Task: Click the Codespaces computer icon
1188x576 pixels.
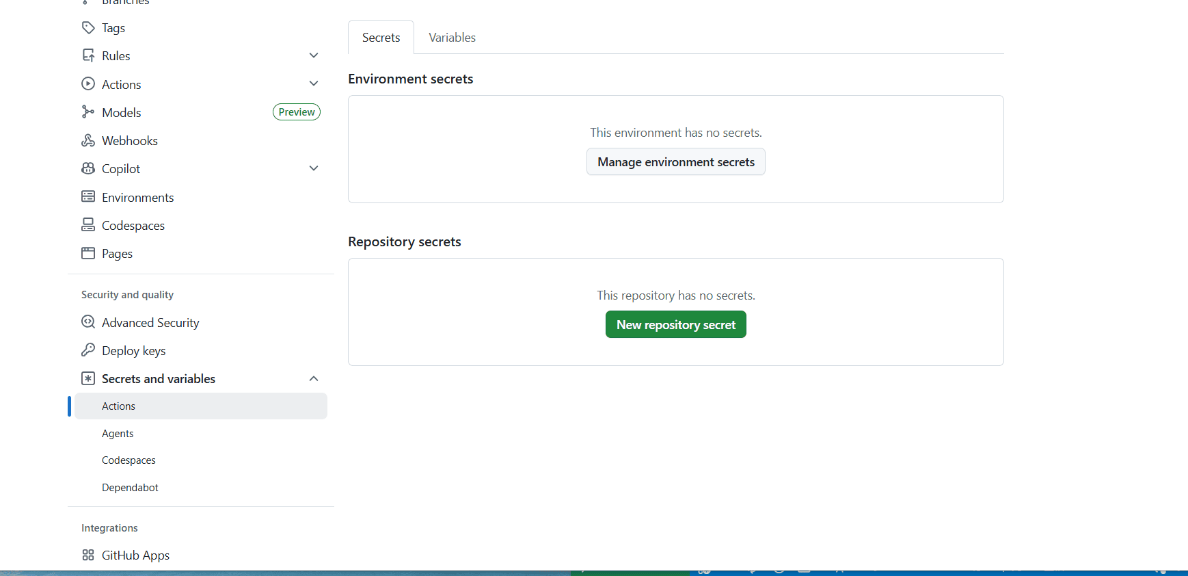Action: point(88,224)
